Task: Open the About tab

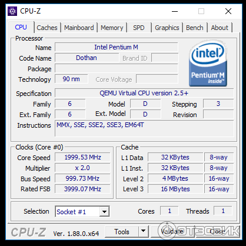Action: click(220, 28)
